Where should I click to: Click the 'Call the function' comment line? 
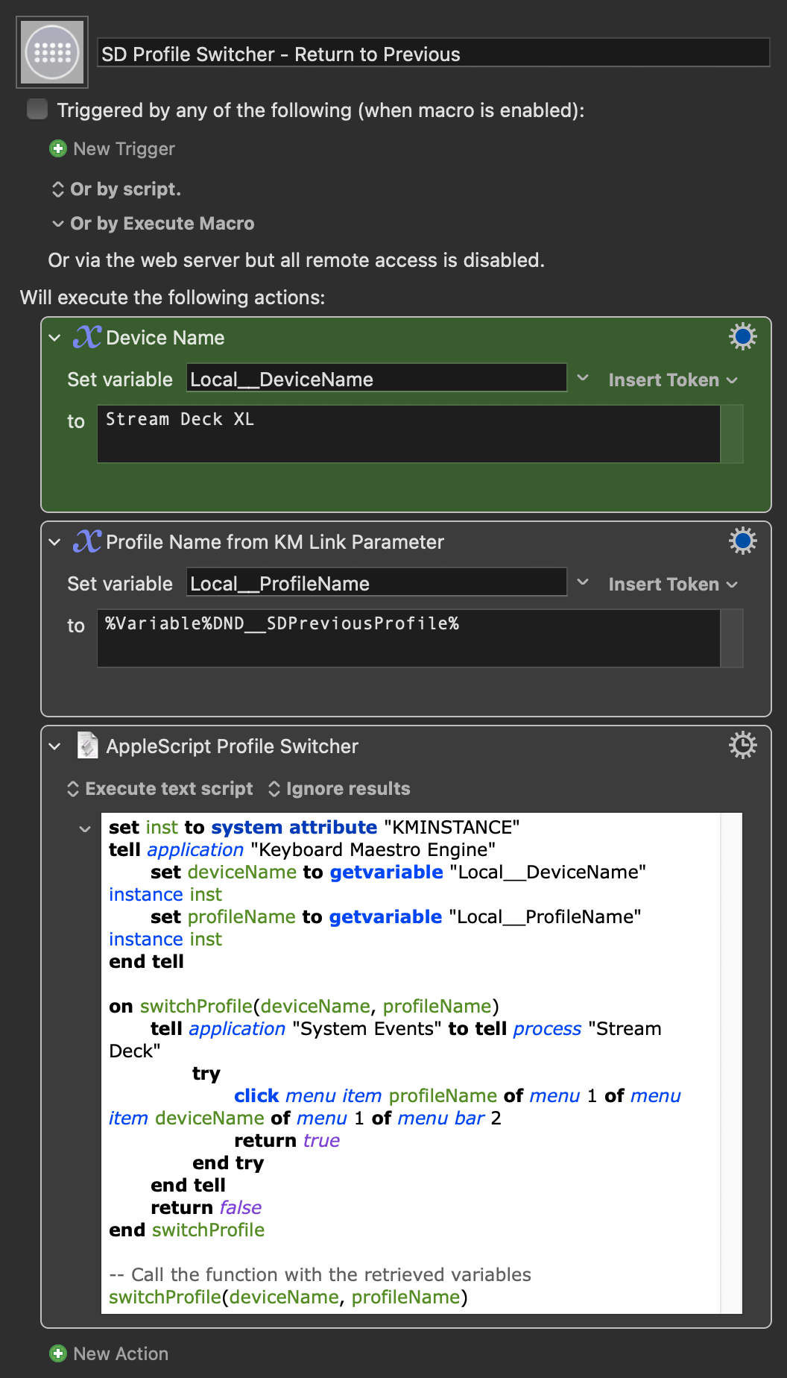320,1274
